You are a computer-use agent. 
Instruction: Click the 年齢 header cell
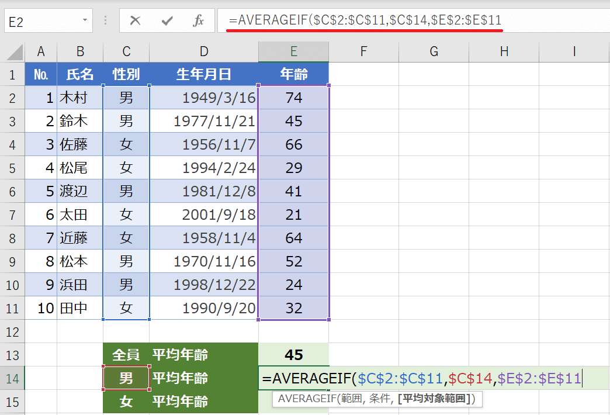coord(293,74)
